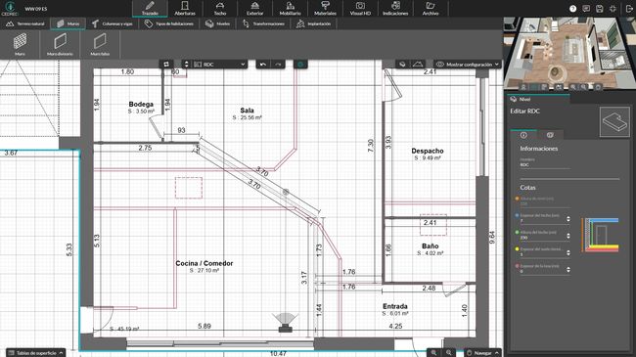Open the RDC level dropdown
636x357 pixels.
point(219,65)
